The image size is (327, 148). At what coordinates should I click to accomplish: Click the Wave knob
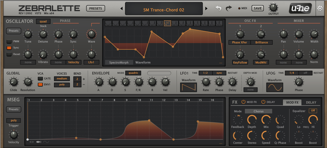91,34
